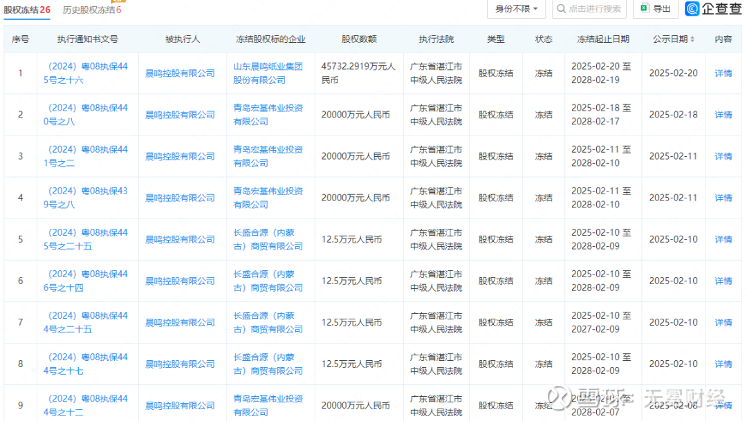Image resolution: width=747 pixels, height=421 pixels.
Task: Open 长盛合源 商贸有限公司 in row 7
Action: pyautogui.click(x=268, y=322)
